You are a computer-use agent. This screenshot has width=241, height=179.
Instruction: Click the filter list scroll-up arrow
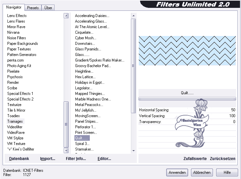(x=134, y=16)
